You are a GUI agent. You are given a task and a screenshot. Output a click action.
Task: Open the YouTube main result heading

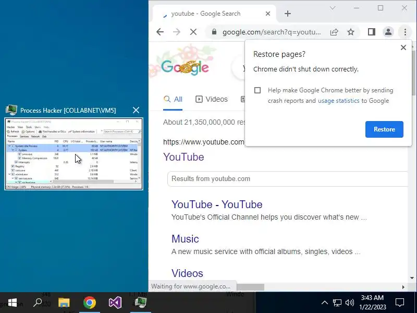(x=183, y=157)
